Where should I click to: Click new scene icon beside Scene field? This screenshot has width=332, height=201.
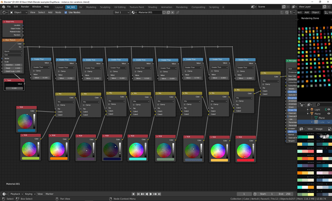point(284,7)
